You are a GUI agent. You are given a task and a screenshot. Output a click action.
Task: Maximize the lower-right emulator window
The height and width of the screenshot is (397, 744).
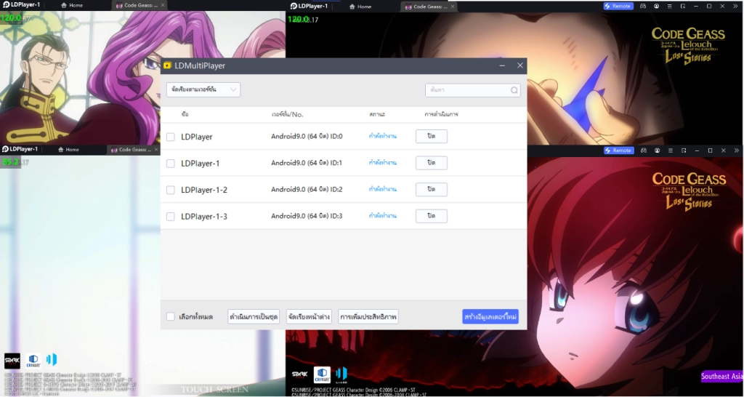(x=710, y=151)
